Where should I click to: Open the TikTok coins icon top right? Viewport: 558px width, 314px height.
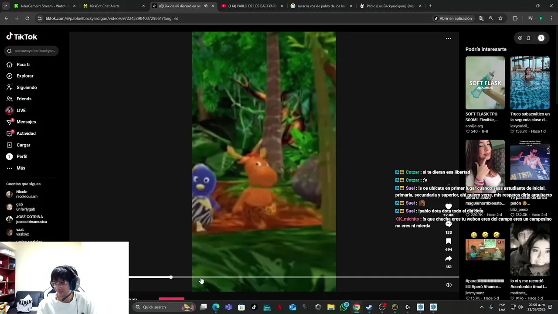point(520,38)
